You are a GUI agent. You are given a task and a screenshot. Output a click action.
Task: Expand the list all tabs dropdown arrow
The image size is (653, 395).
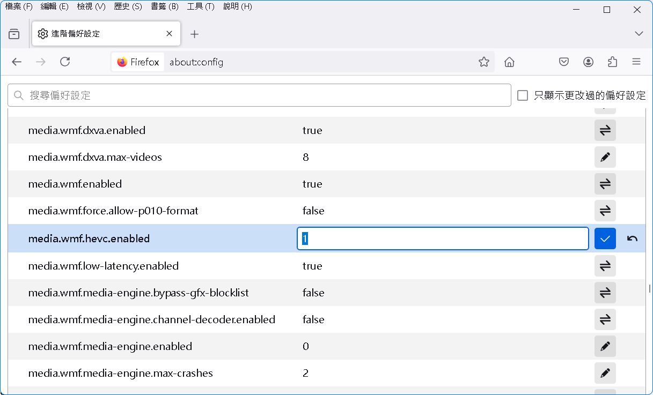point(639,34)
